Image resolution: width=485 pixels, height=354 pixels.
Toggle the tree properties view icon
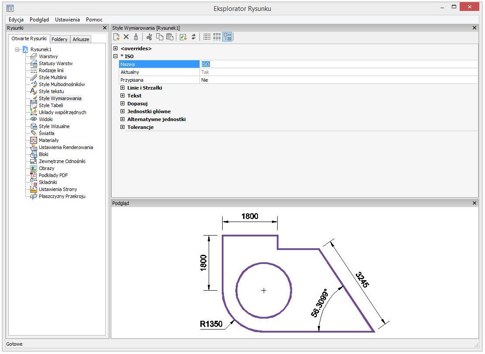227,37
